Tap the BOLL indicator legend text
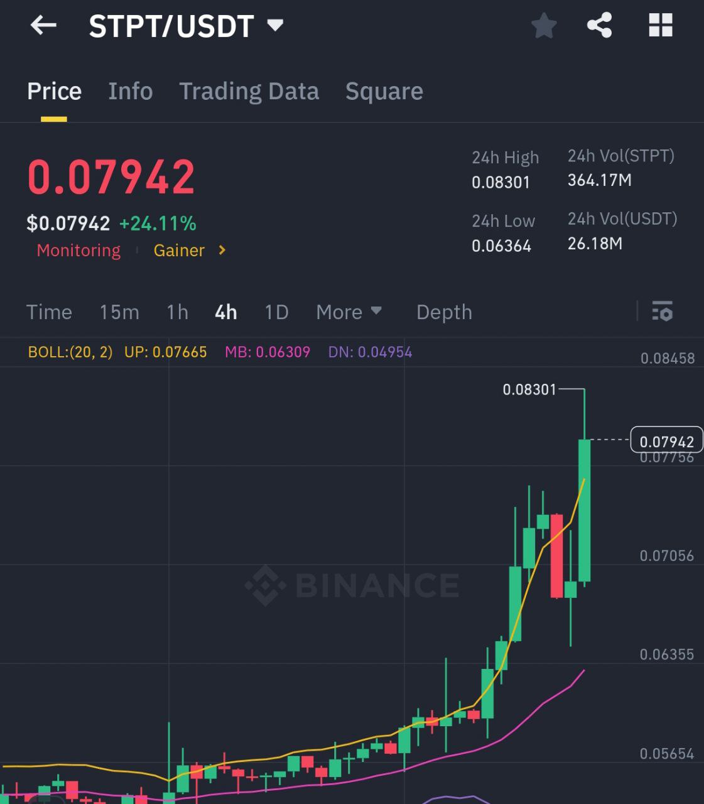This screenshot has width=704, height=804. point(70,352)
